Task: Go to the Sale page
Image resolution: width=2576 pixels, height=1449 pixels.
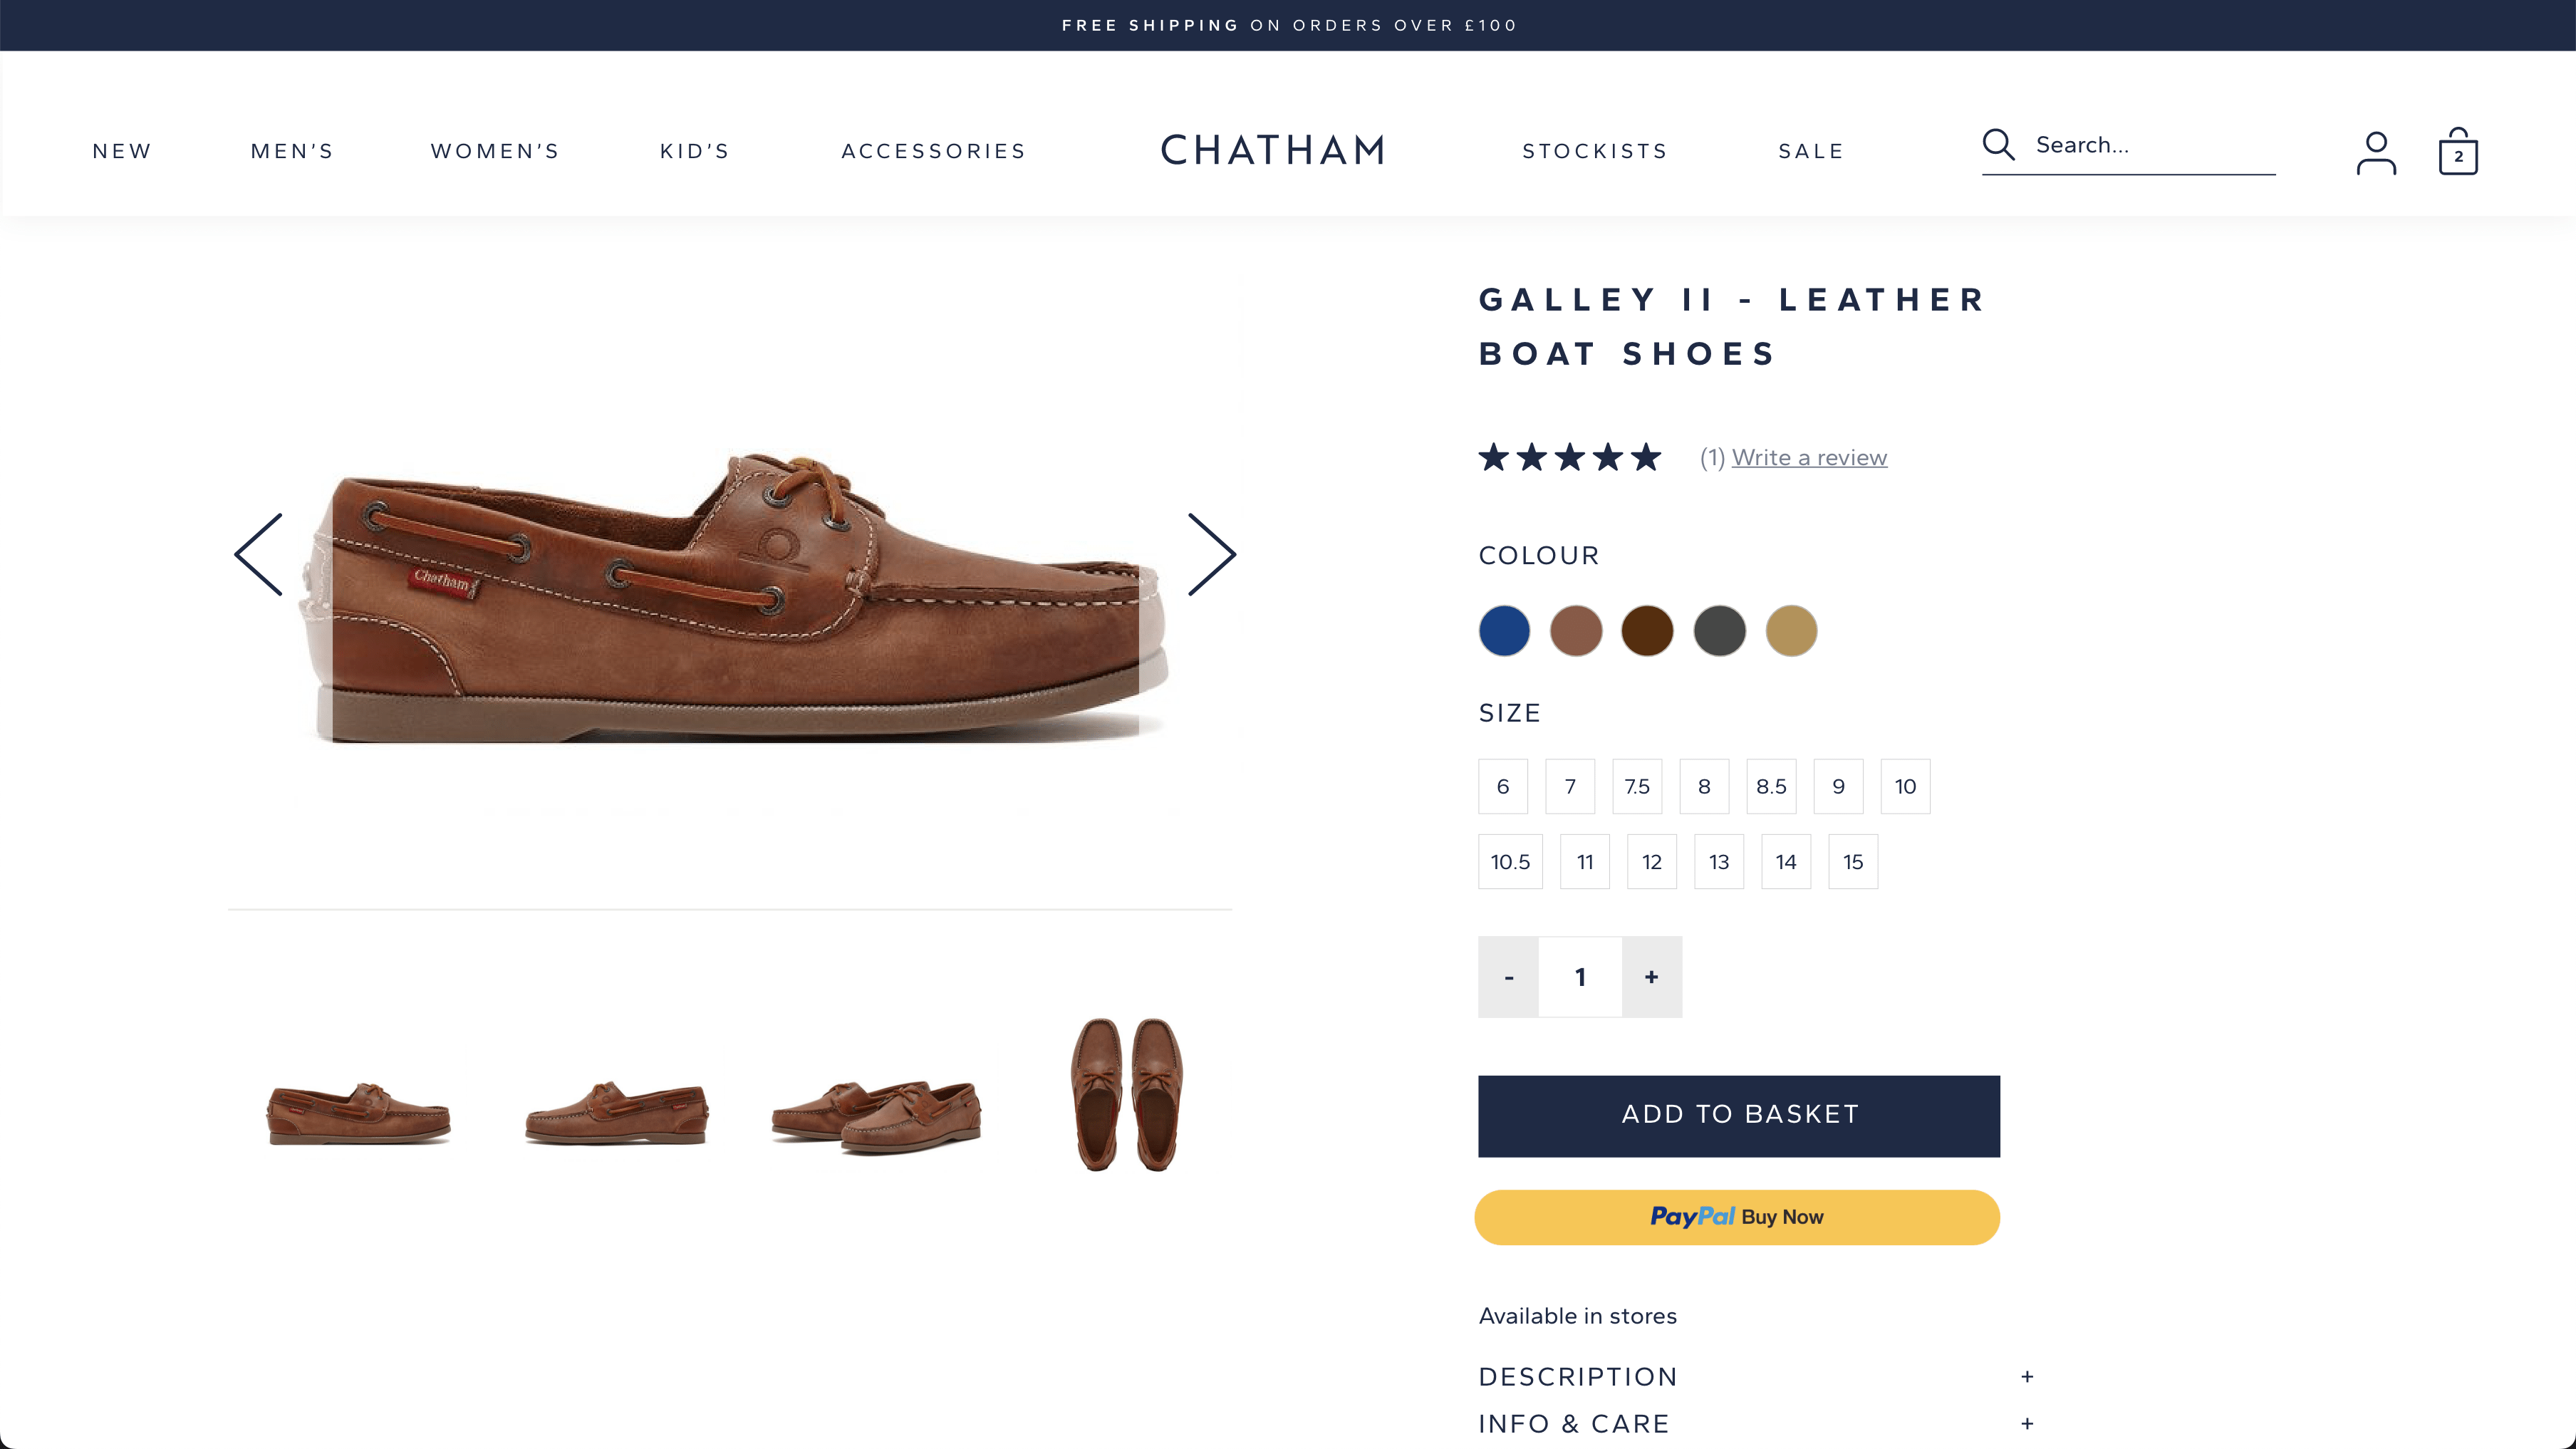Action: point(1810,151)
